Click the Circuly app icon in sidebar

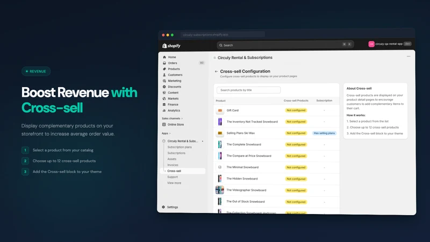click(x=164, y=141)
